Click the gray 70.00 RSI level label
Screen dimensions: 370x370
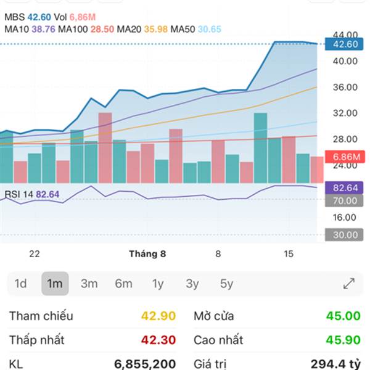point(344,201)
